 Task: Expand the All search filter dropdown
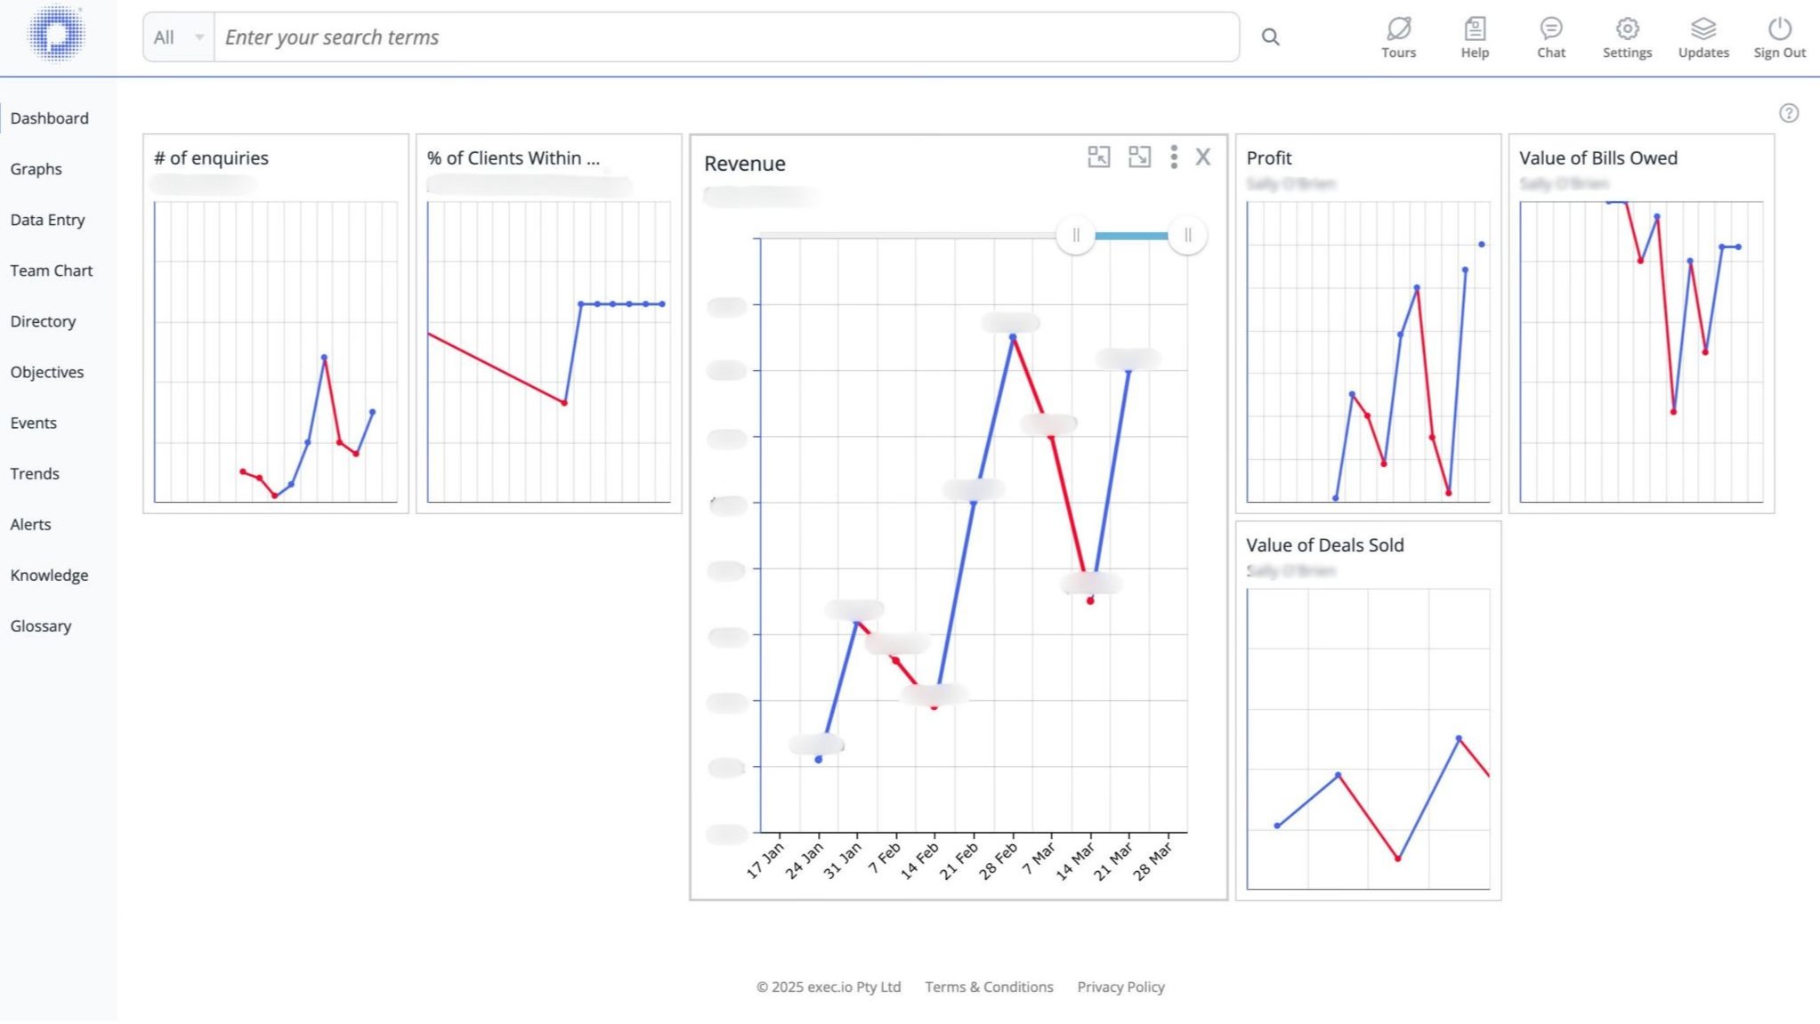[x=179, y=37]
